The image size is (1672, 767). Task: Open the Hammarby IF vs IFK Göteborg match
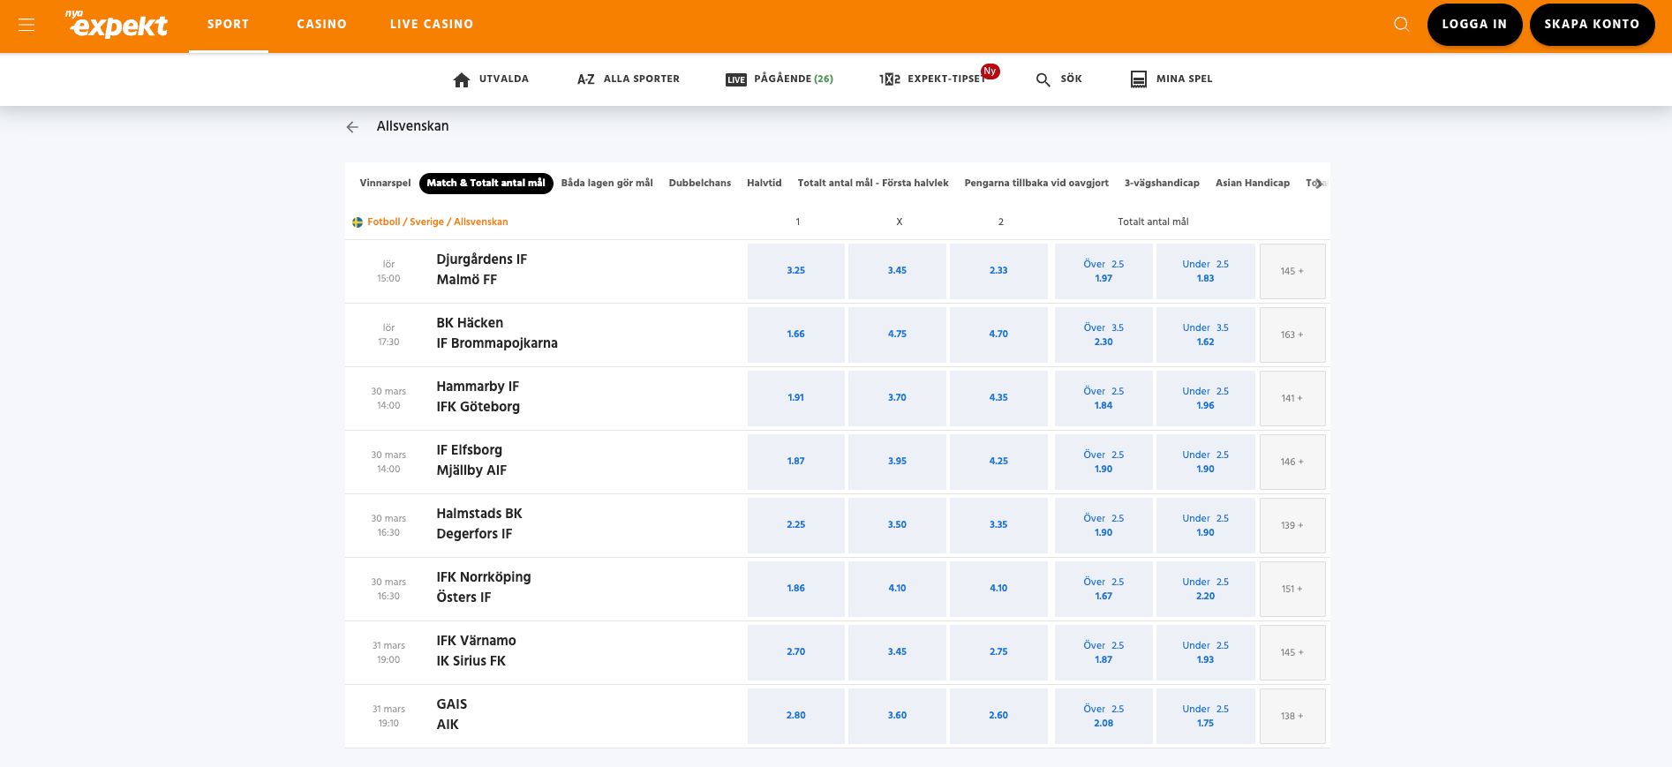[x=478, y=397]
